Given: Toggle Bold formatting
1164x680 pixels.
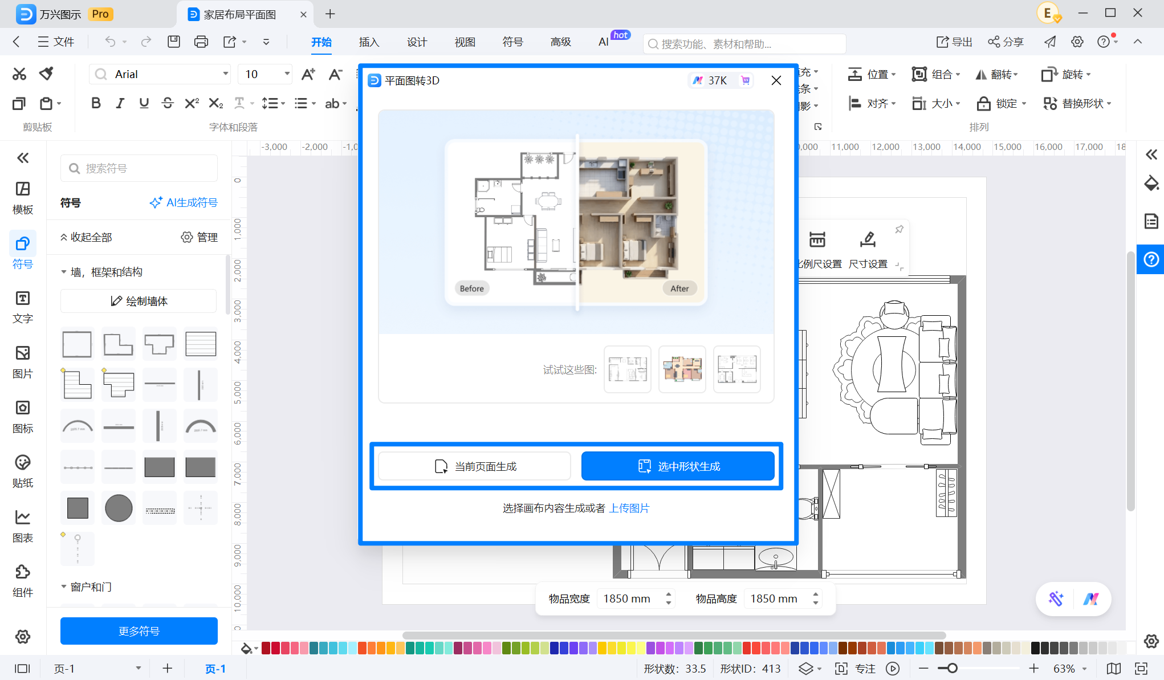Looking at the screenshot, I should (96, 103).
